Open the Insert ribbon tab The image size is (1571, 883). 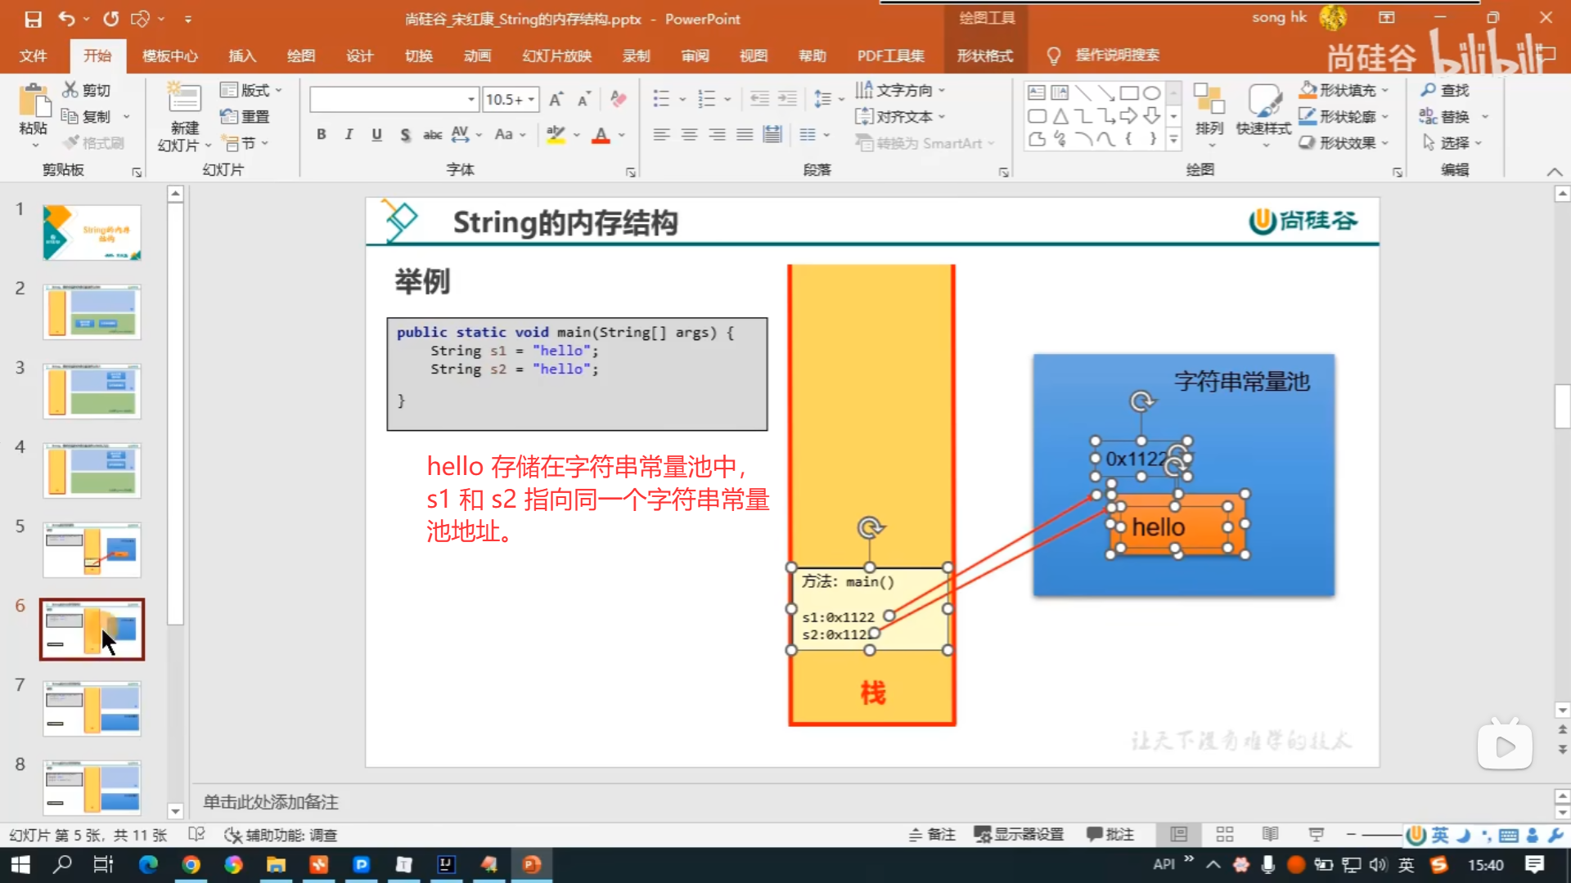click(x=242, y=56)
